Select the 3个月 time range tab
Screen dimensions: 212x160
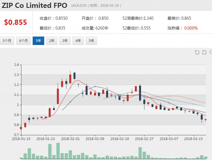[7, 41]
